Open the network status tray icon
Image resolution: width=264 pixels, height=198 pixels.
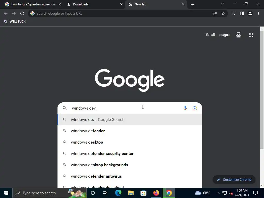(x=225, y=193)
